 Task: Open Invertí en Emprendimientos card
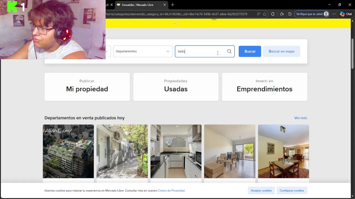[265, 87]
